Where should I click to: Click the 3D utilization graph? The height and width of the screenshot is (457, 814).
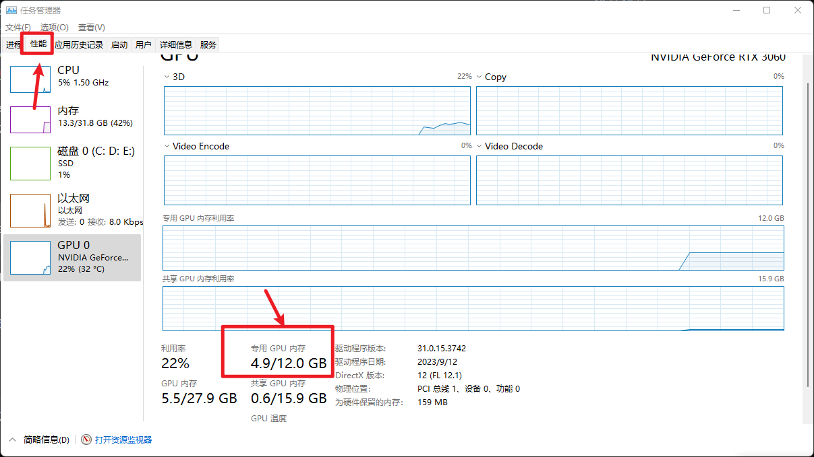pyautogui.click(x=317, y=110)
